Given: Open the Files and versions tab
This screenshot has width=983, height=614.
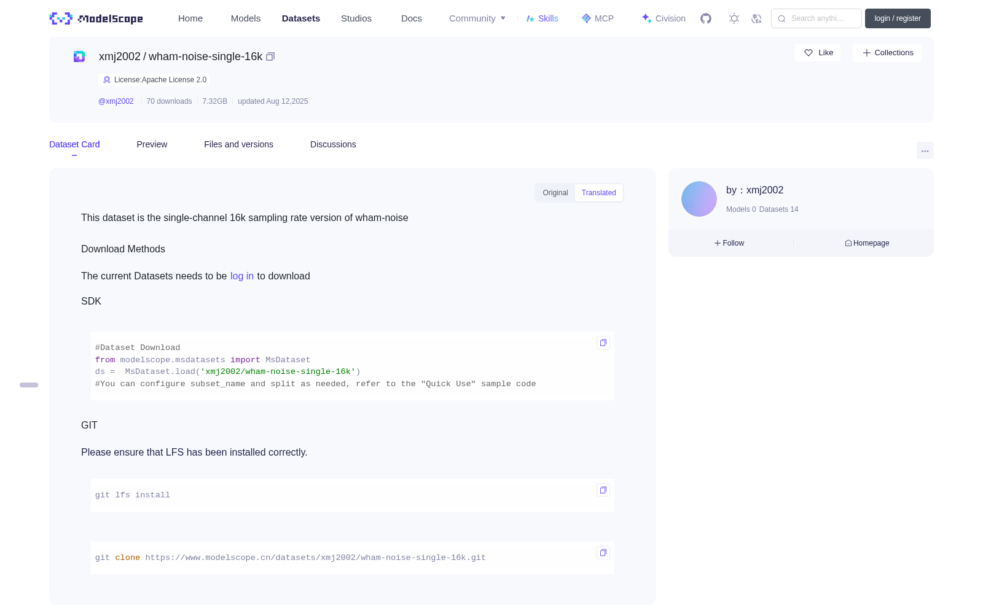Looking at the screenshot, I should coord(238,144).
